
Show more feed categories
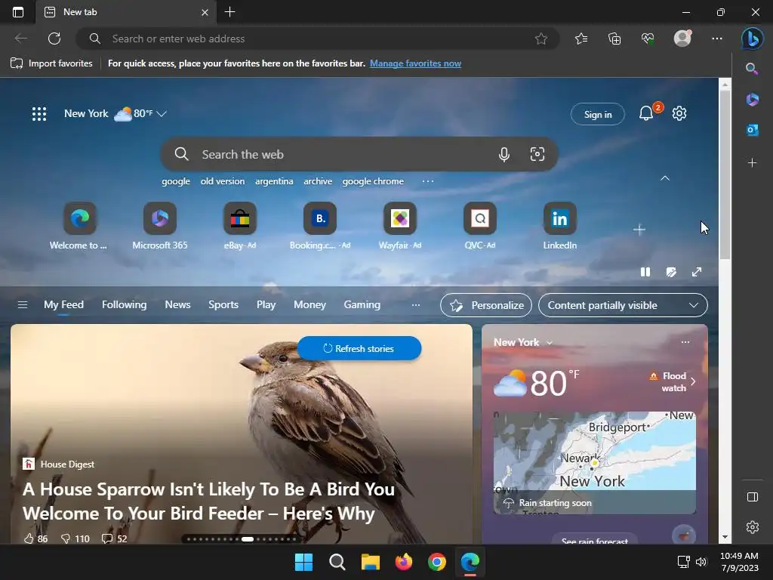point(416,305)
